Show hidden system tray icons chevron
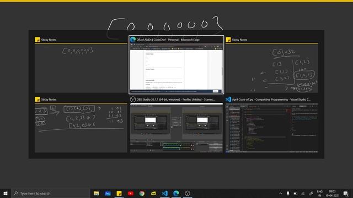 [281, 193]
